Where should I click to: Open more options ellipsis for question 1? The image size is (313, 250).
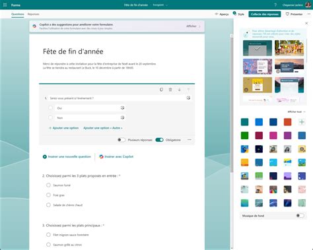pos(190,140)
